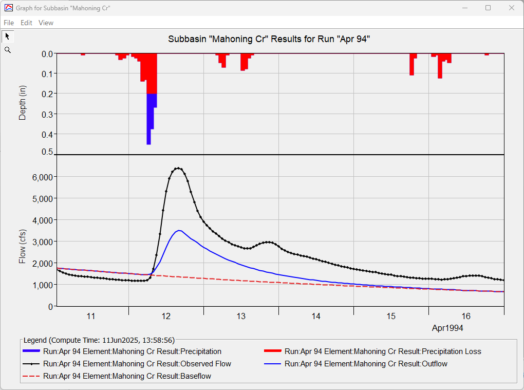Maximize the graph window

click(488, 8)
